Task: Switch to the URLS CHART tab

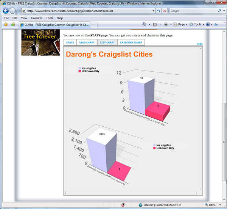Action: tap(87, 42)
